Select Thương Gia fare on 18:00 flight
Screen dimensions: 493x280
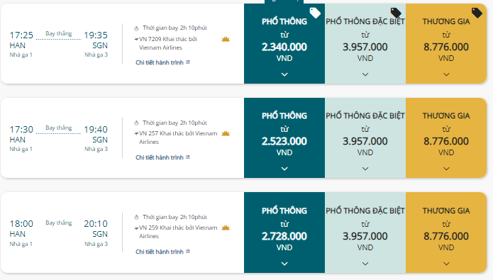446,233
